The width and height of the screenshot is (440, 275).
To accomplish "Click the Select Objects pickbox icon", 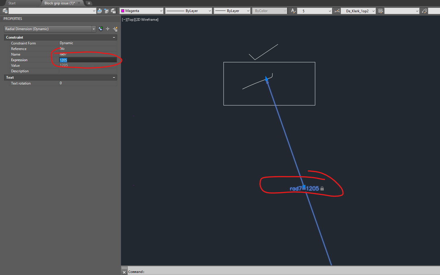I will [108, 29].
